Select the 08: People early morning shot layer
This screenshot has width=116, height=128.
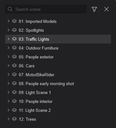pos(58,84)
